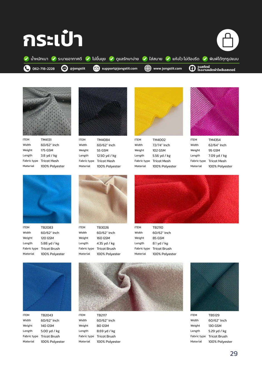This screenshot has height=371, width=262.
Task: Select the dark green TB5129 fabric photo
Action: 214,287
